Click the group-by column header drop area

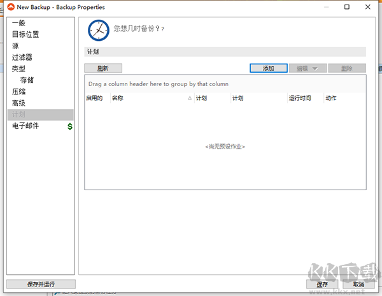click(225, 84)
